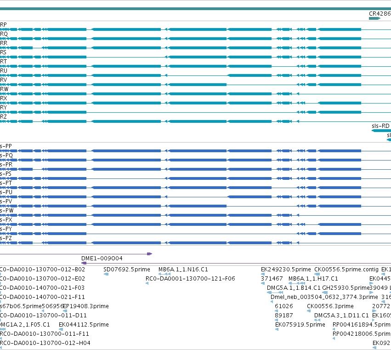Select the RP transcript label
Image resolution: width=391 pixels, height=350 pixels.
tap(3, 25)
